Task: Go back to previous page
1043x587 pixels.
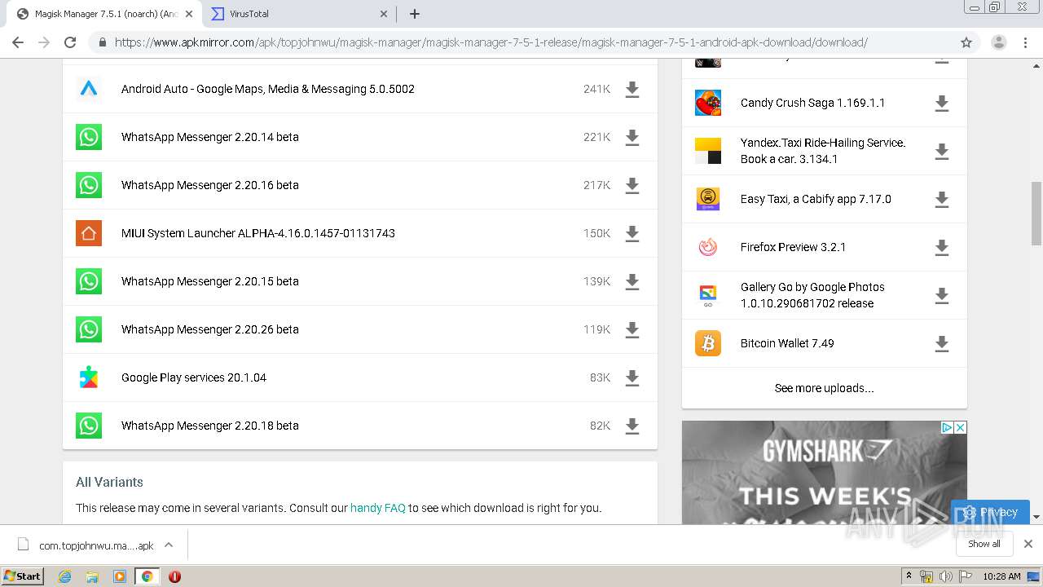Action: coord(18,42)
